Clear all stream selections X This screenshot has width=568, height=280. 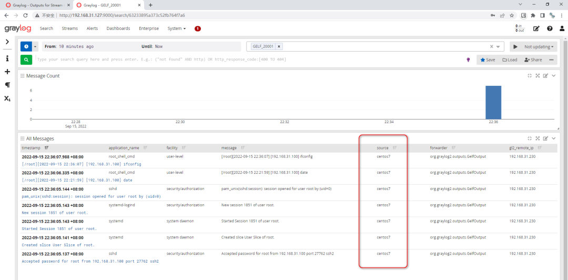pos(492,46)
